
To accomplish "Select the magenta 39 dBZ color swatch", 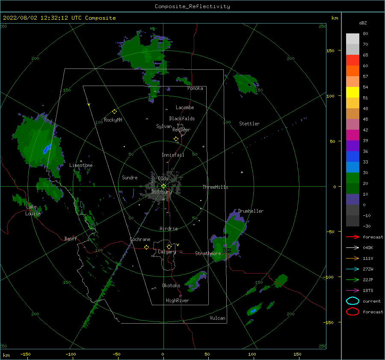I will [x=352, y=135].
